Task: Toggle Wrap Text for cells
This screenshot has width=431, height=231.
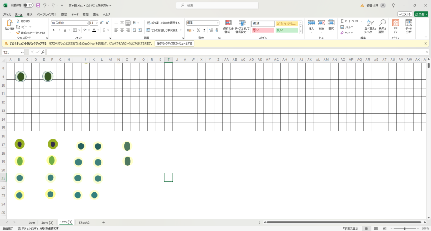Action: click(x=163, y=23)
